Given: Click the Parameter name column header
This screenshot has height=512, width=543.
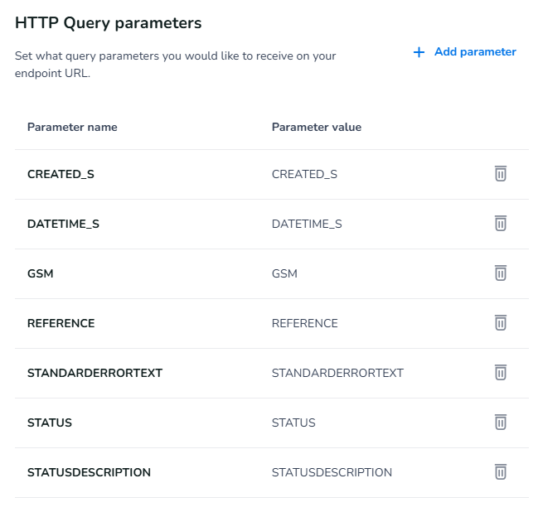Looking at the screenshot, I should click(72, 127).
